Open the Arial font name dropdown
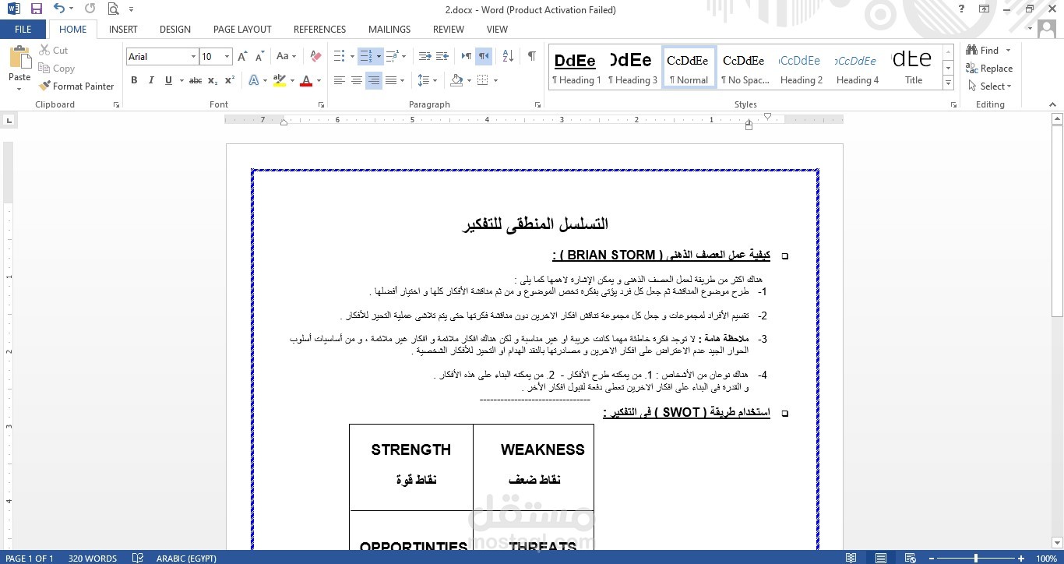Image resolution: width=1064 pixels, height=564 pixels. coord(193,56)
